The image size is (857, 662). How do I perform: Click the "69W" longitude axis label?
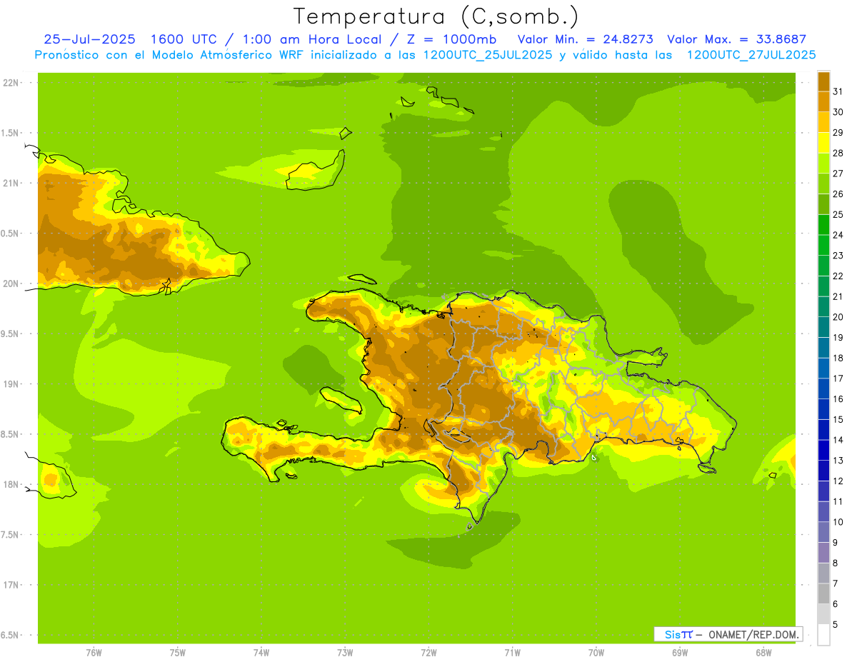pos(680,653)
